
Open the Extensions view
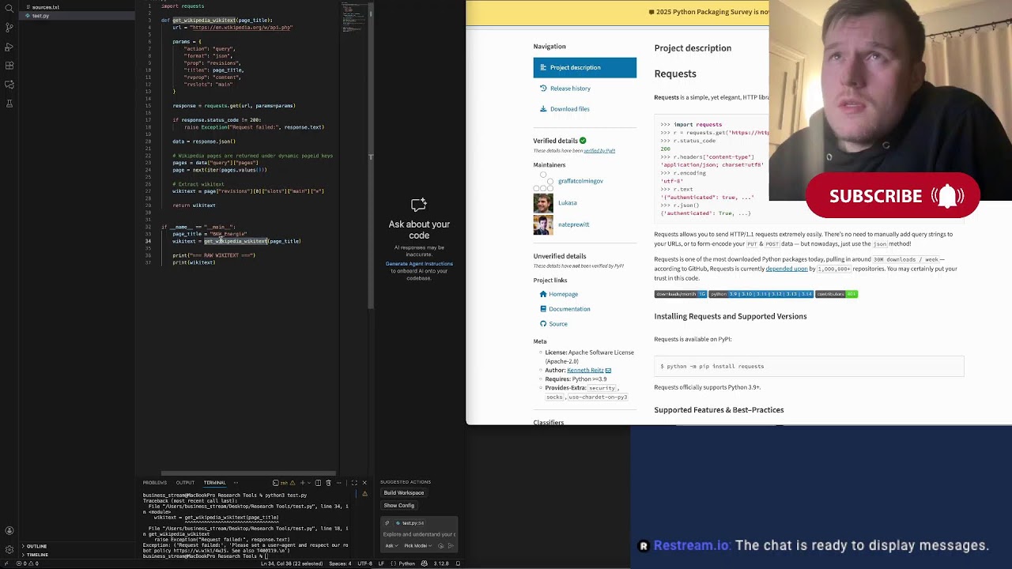[9, 66]
